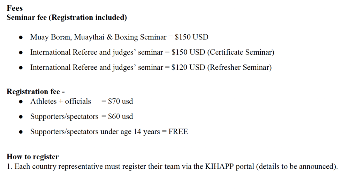Click "Each country representative" text

pos(59,166)
